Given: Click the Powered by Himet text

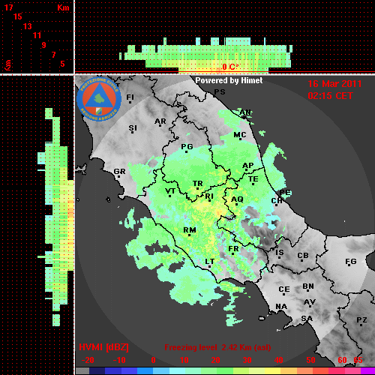Looking at the screenshot, I should [x=229, y=80].
